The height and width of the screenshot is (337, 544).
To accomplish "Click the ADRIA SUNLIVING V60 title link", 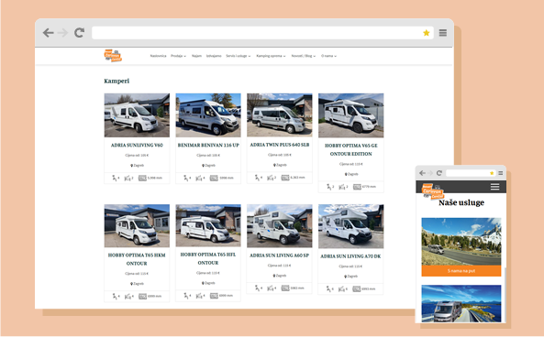I will pyautogui.click(x=137, y=145).
